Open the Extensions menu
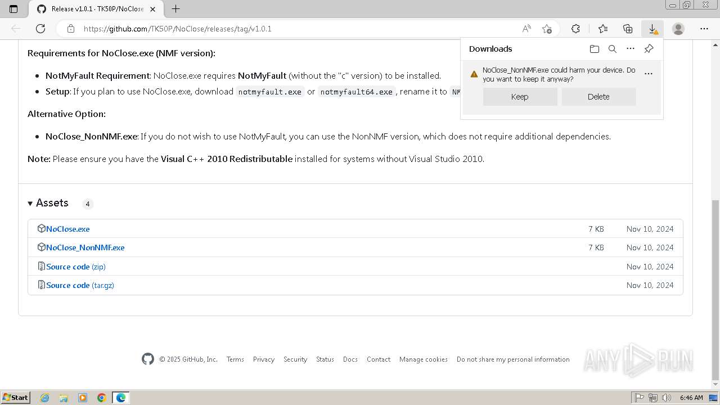Image resolution: width=720 pixels, height=405 pixels. click(x=575, y=29)
